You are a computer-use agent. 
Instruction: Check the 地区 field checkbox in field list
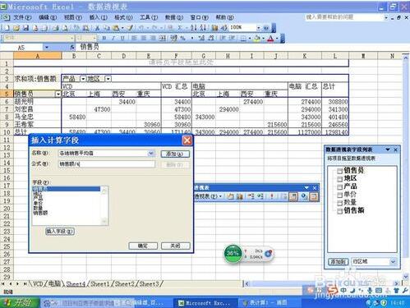pos(339,179)
